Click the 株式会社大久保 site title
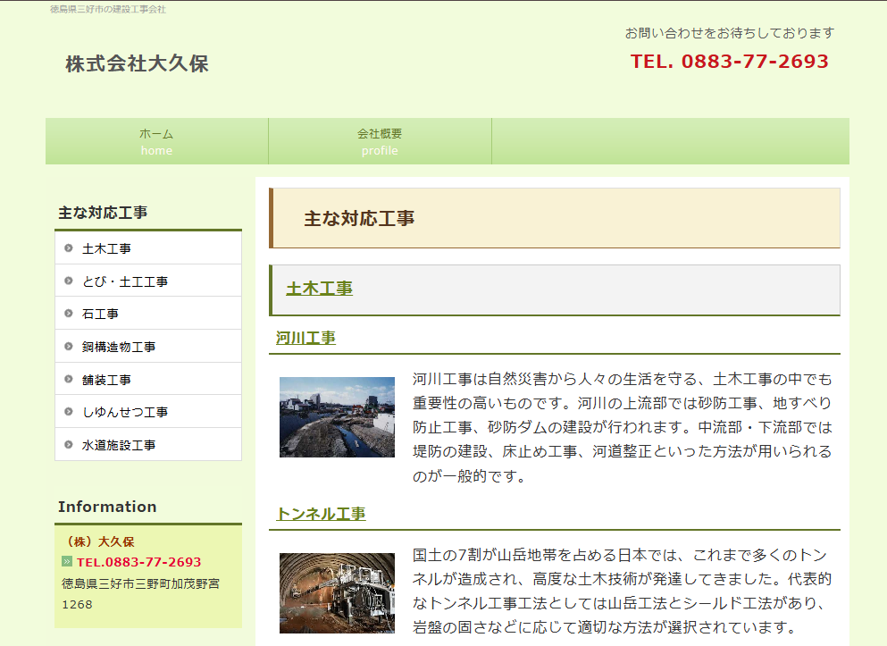This screenshot has width=887, height=646. pos(137,63)
